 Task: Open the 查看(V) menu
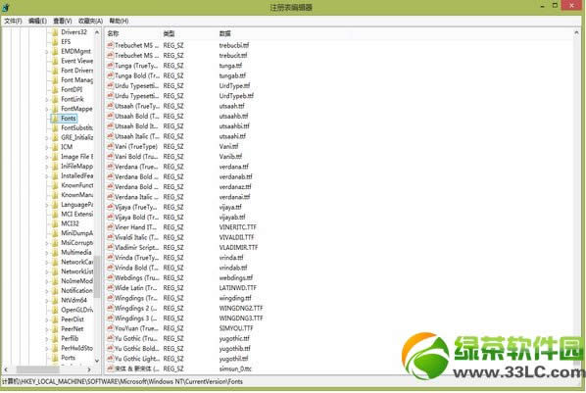coord(63,21)
